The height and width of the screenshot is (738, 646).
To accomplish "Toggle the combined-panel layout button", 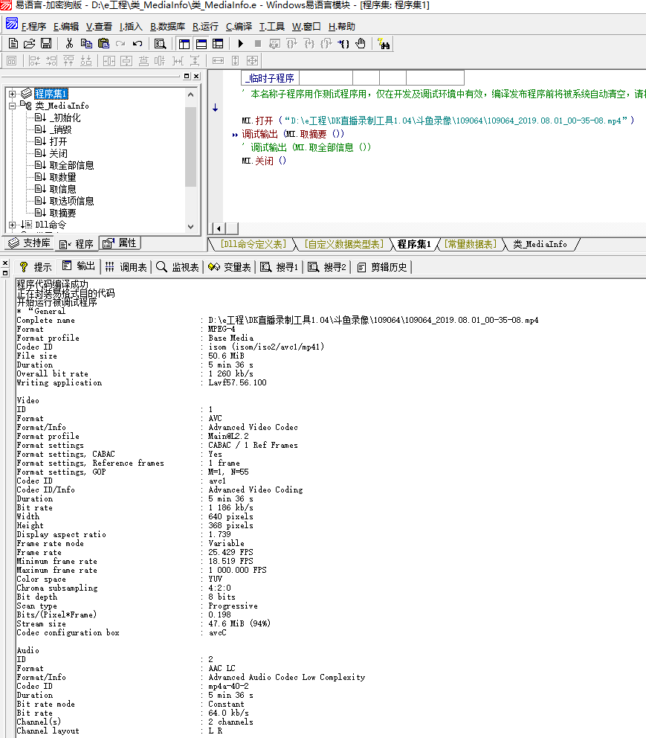I will tap(218, 44).
